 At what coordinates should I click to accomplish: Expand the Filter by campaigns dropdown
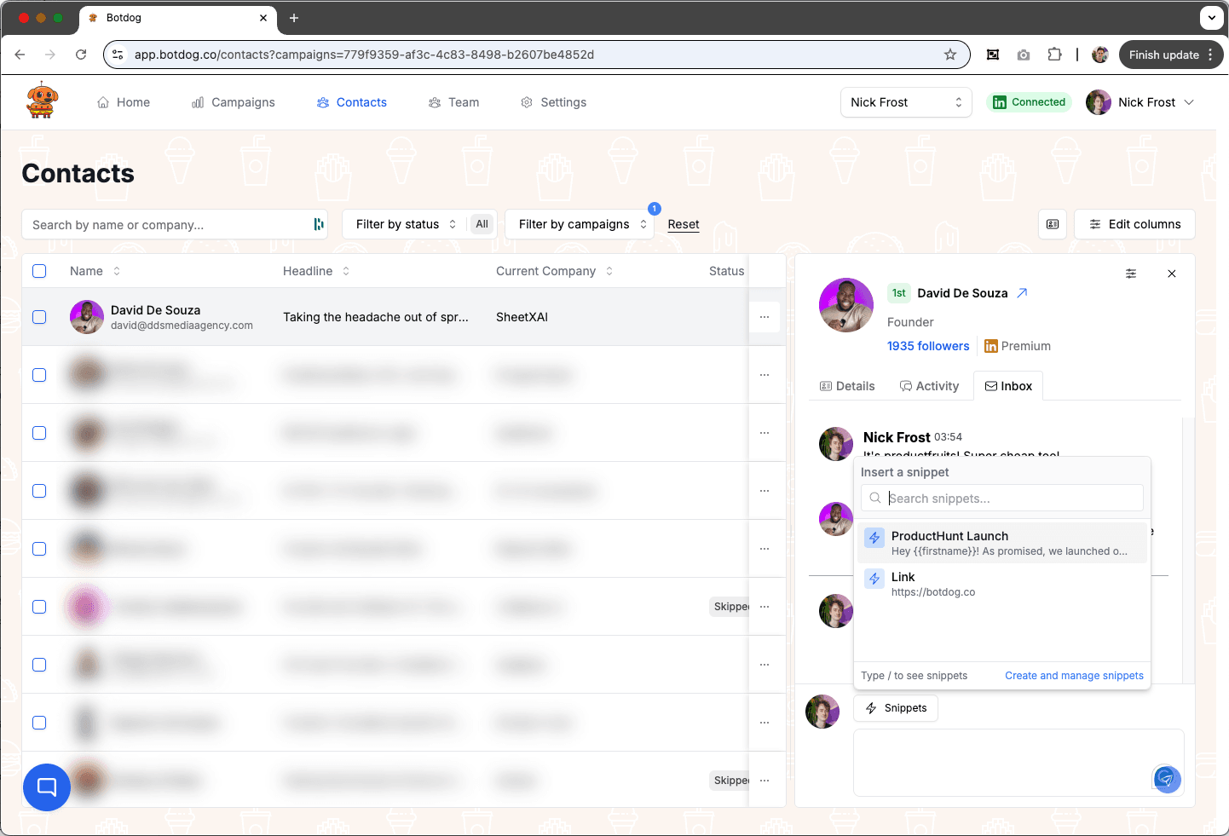click(x=580, y=224)
